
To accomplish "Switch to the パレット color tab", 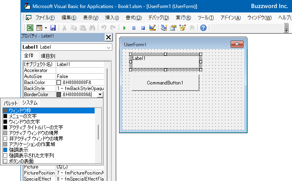I will coord(10,103).
